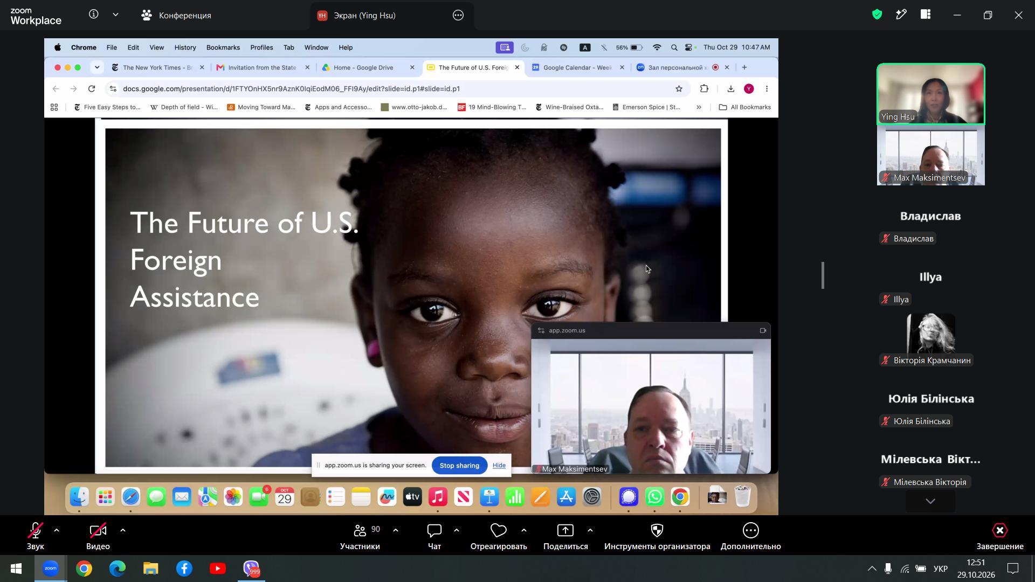Click the Конференция meeting tab
Image resolution: width=1035 pixels, height=582 pixels.
tap(176, 15)
